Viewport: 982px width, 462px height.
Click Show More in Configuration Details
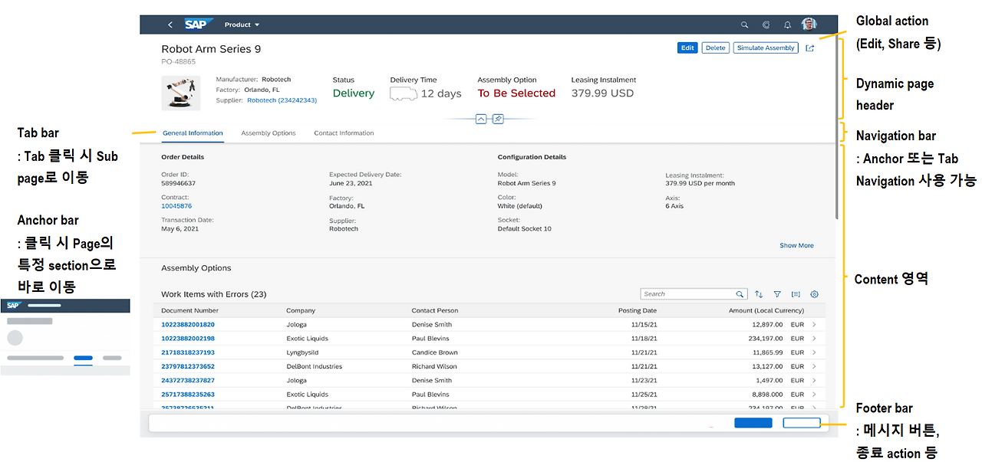[x=796, y=245]
